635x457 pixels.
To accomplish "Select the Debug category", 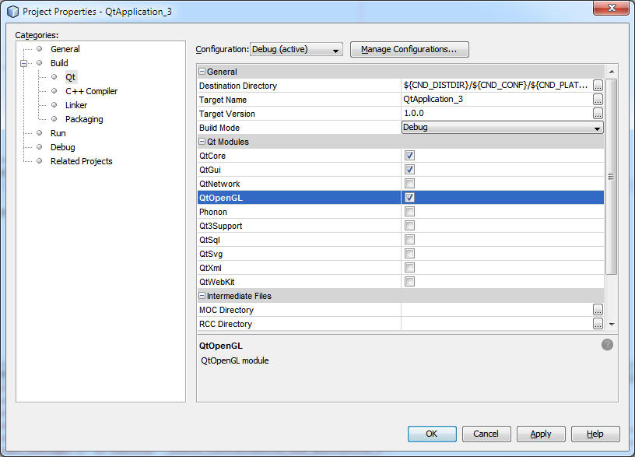I will pos(62,147).
